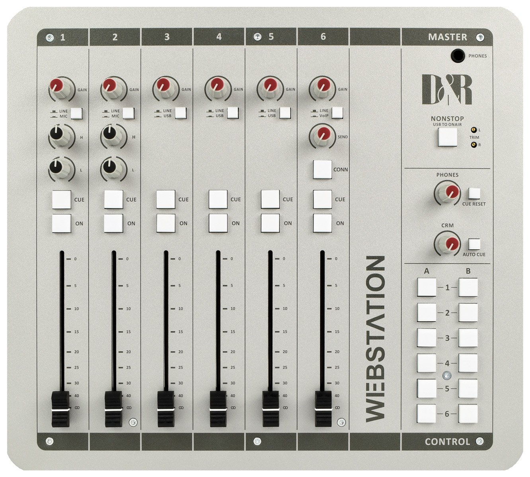Click the PHONES headphone jack socket
This screenshot has width=530, height=477.
(x=458, y=56)
